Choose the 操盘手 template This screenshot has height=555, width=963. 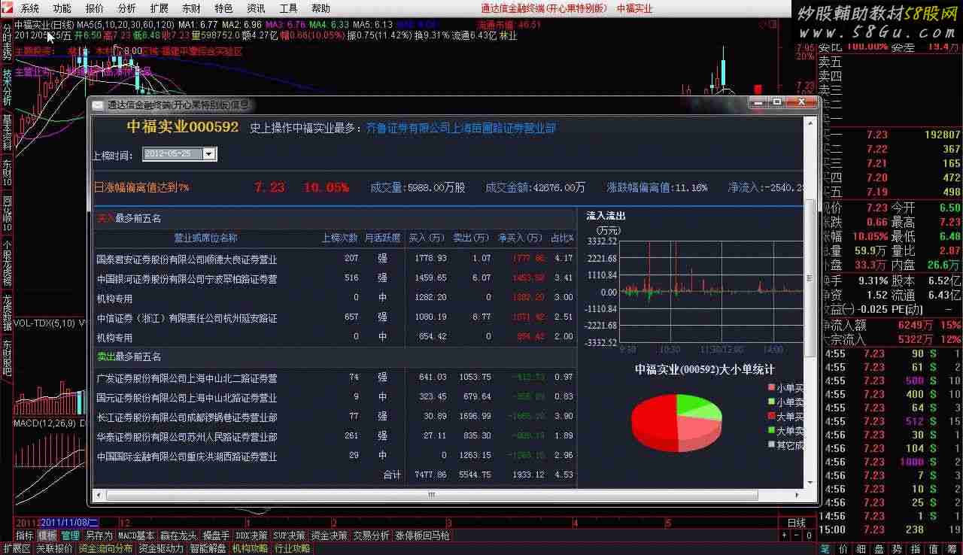pyautogui.click(x=217, y=535)
